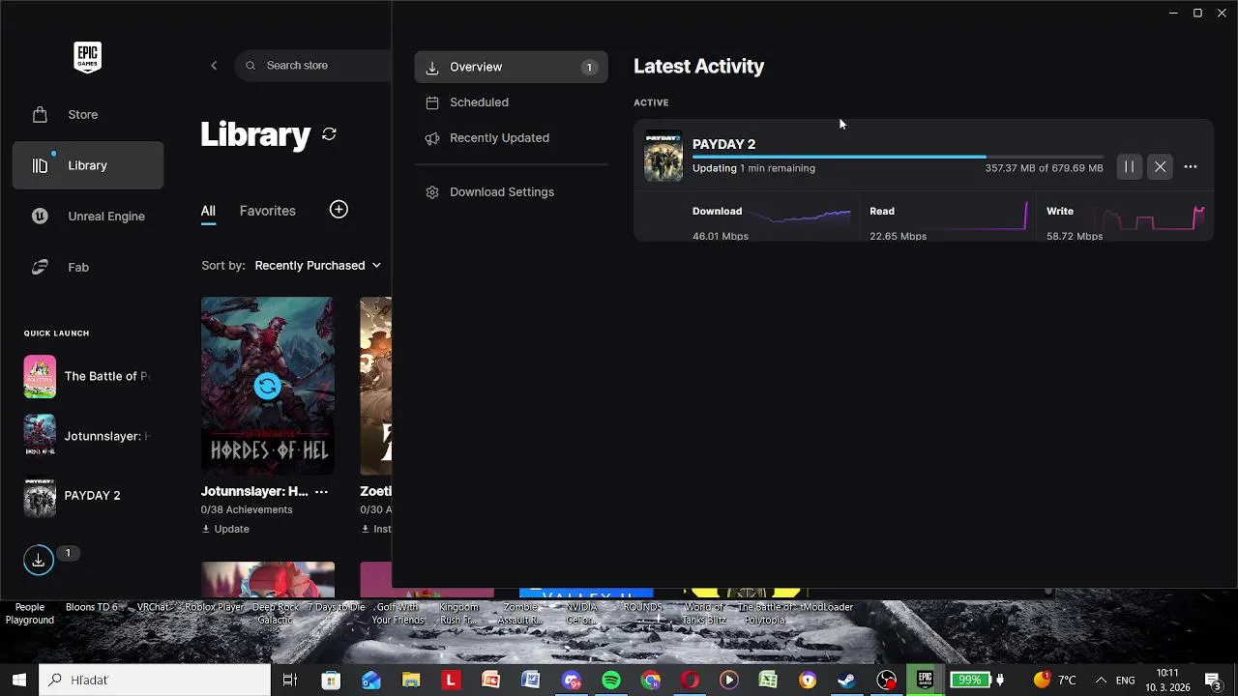This screenshot has width=1238, height=696.
Task: Open the downloads button in the sidebar
Action: click(39, 560)
